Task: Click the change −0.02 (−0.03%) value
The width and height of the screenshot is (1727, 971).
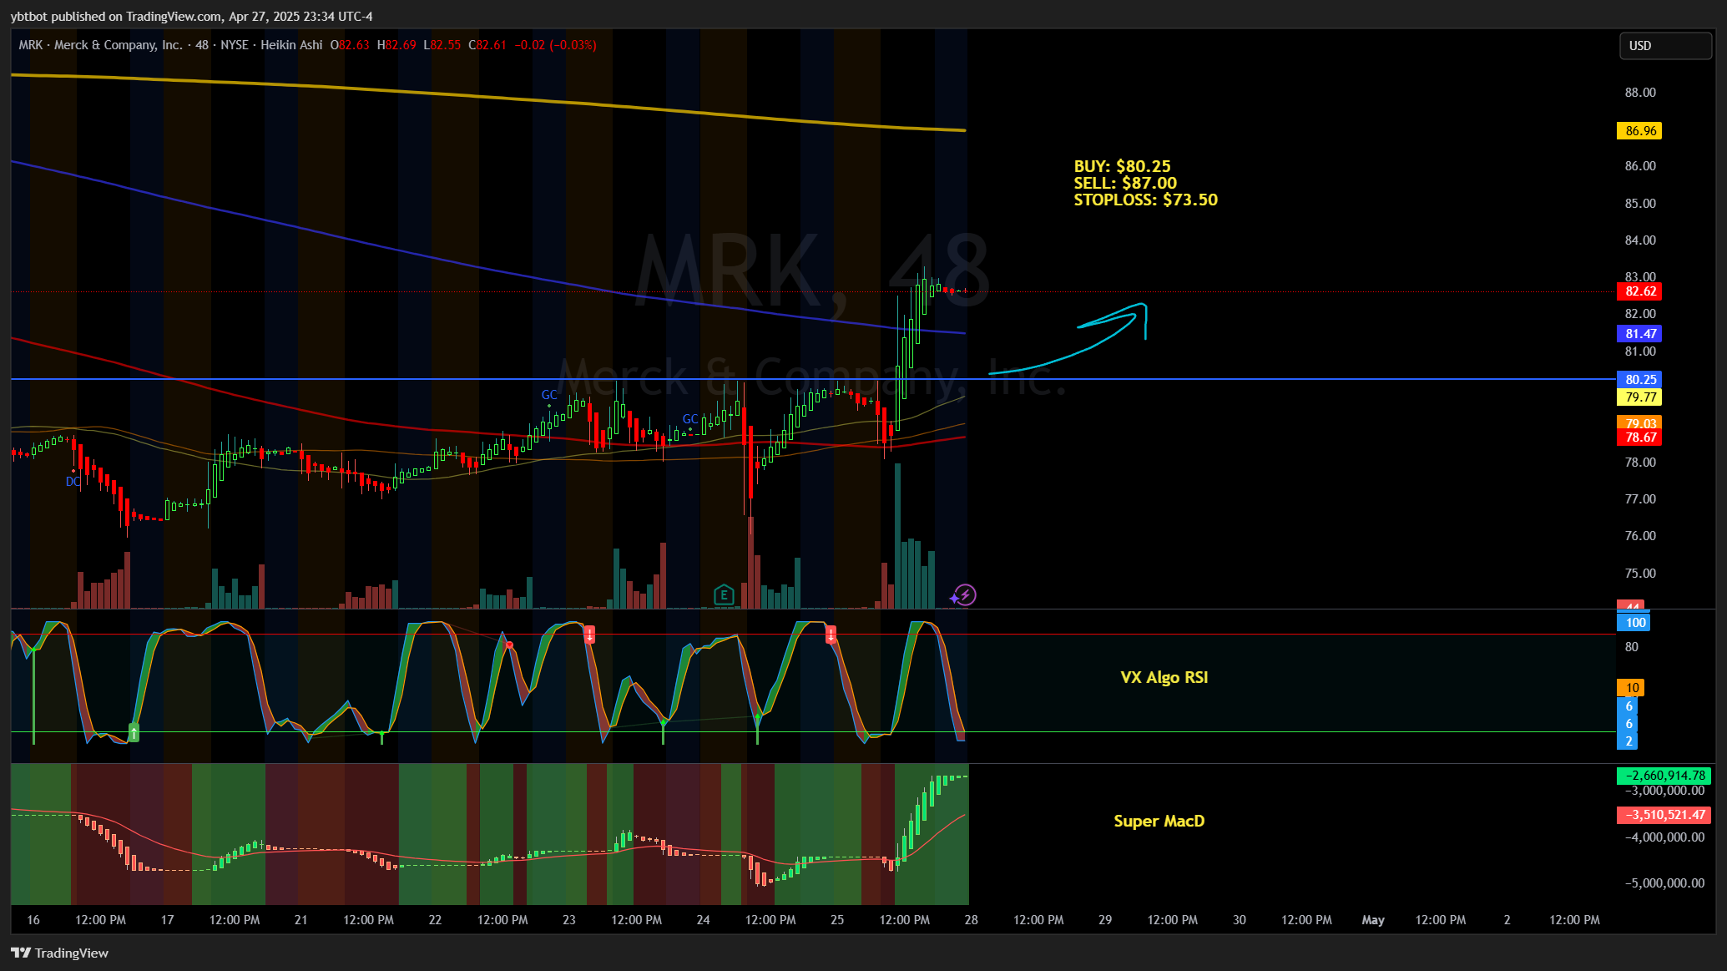Action: tap(555, 45)
